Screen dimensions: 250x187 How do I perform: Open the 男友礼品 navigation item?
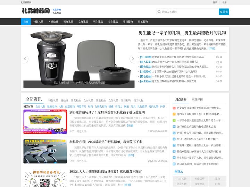point(68,21)
